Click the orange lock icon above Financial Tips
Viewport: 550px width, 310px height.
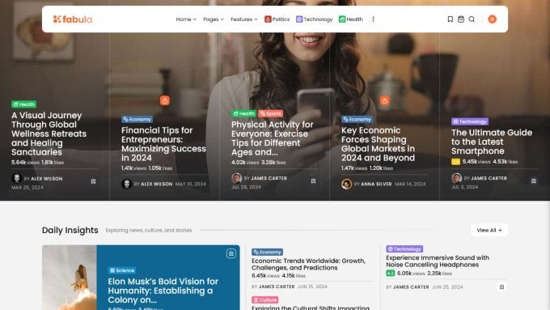coord(165,100)
